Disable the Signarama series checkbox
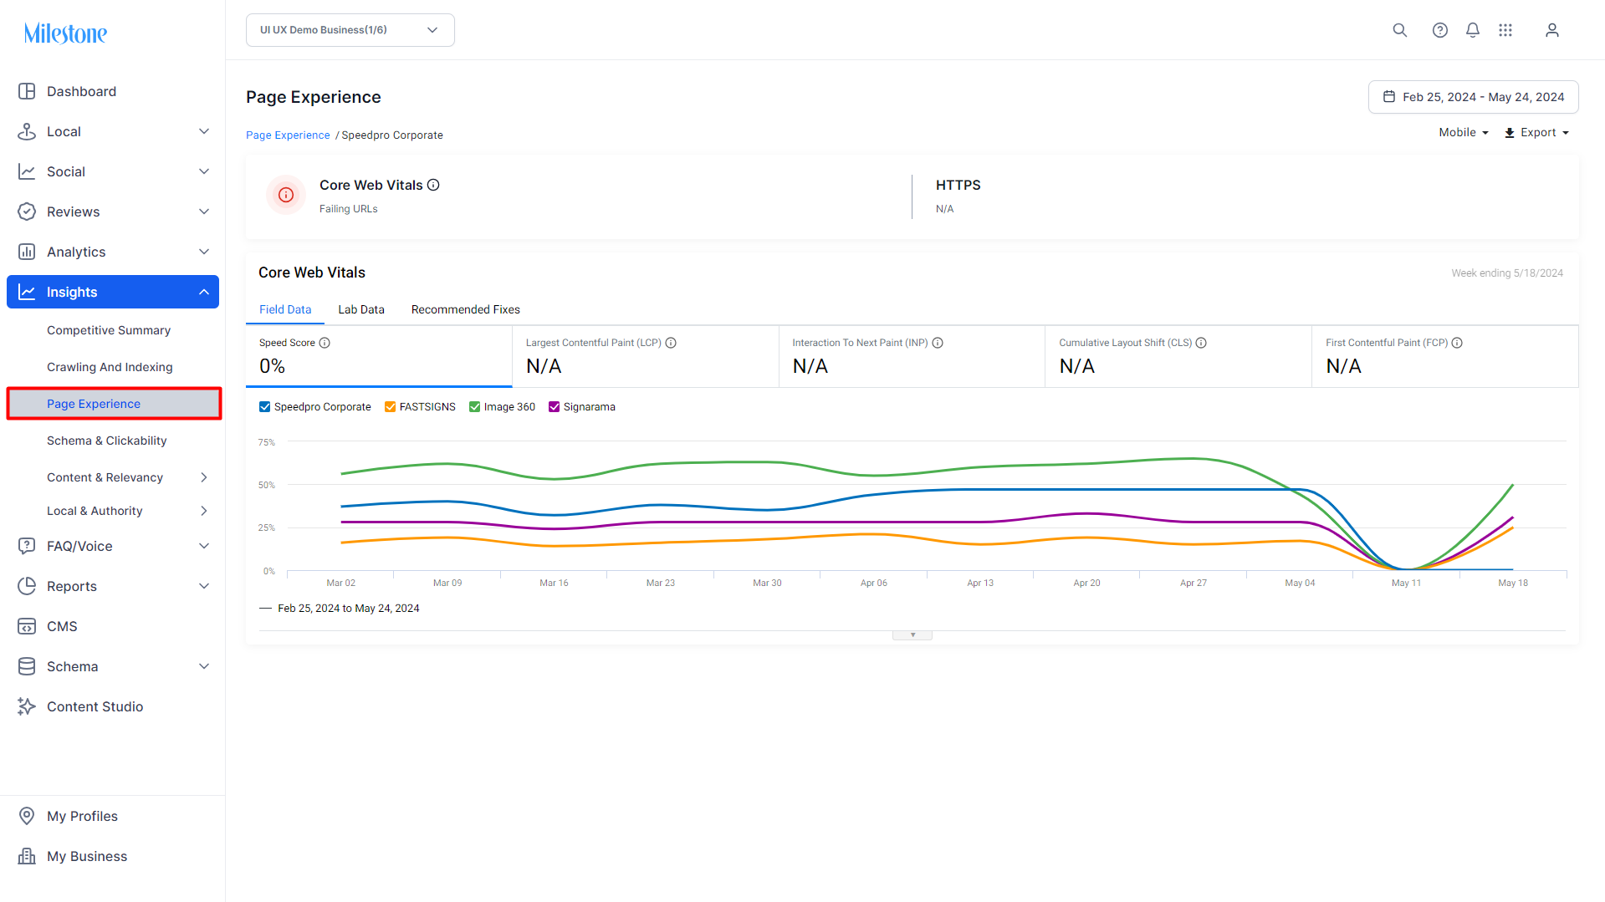1605x902 pixels. click(x=554, y=407)
